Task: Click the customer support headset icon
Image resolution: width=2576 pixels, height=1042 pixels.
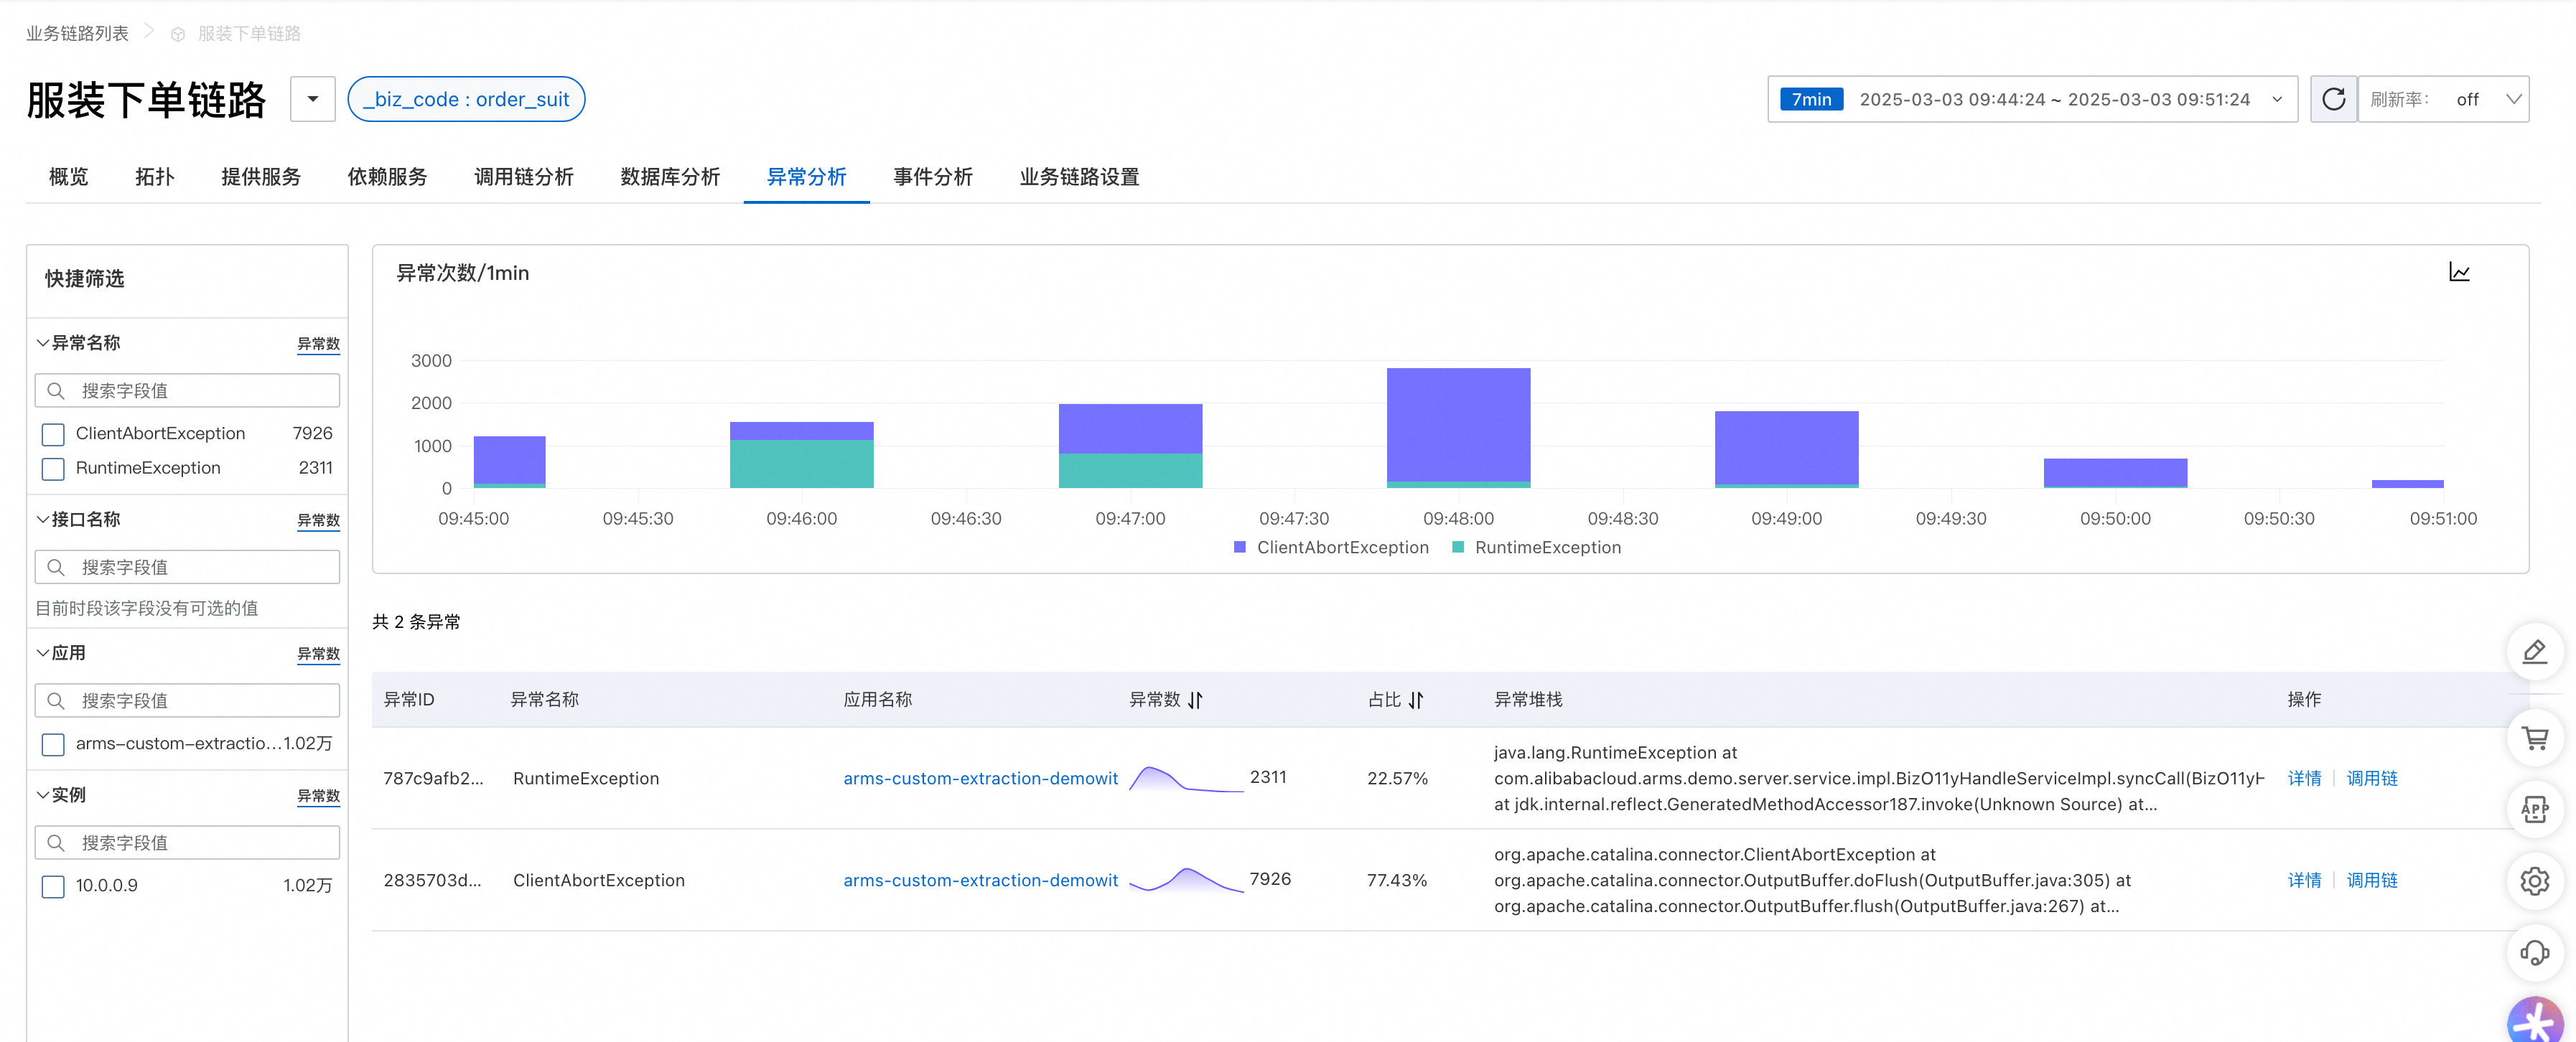Action: (2534, 952)
